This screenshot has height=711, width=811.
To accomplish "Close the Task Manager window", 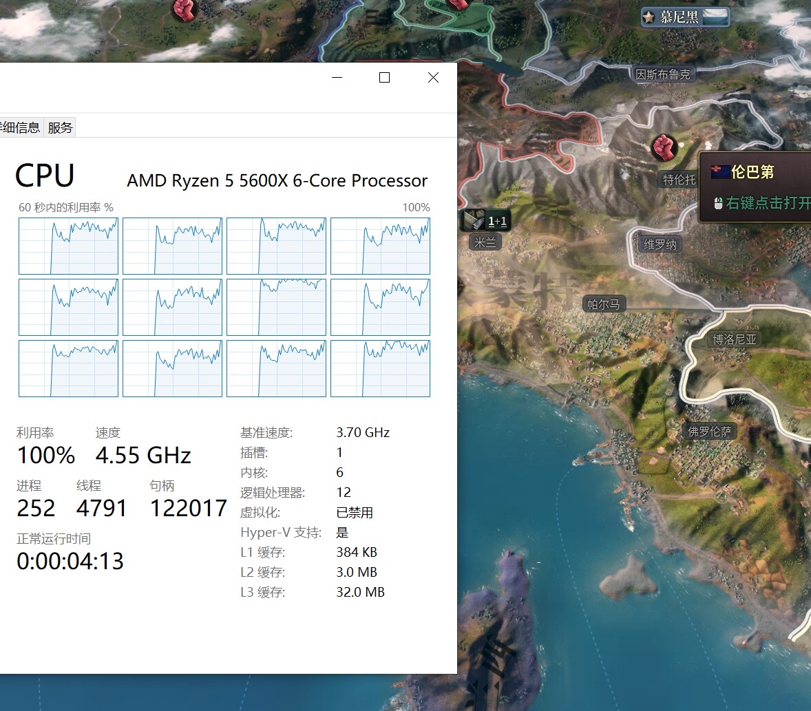I will pos(433,78).
